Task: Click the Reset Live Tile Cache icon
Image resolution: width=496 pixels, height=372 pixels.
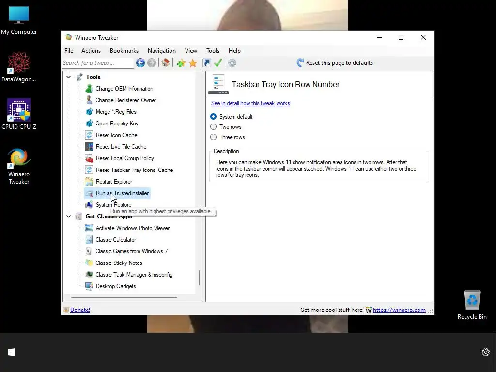Action: (89, 147)
